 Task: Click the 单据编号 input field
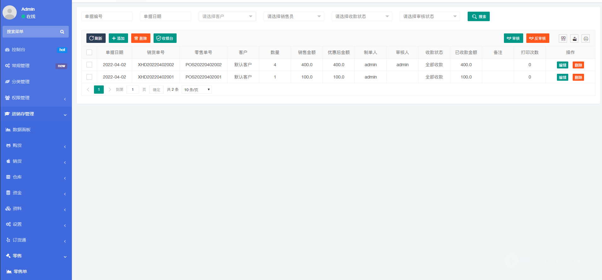pyautogui.click(x=107, y=16)
